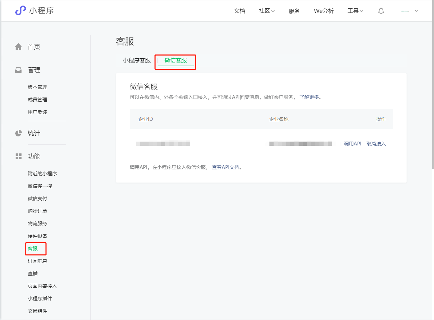Open 直播 in the sidebar
The width and height of the screenshot is (434, 320).
tap(33, 273)
